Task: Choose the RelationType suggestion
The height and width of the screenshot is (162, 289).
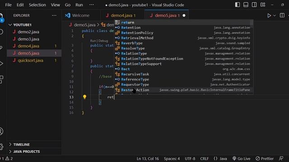Action: tap(184, 54)
